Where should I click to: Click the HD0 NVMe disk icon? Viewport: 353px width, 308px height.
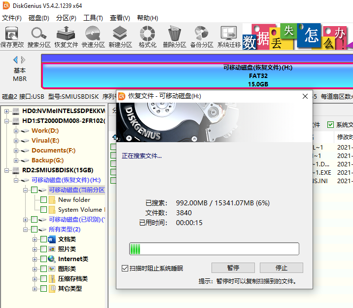[16, 111]
